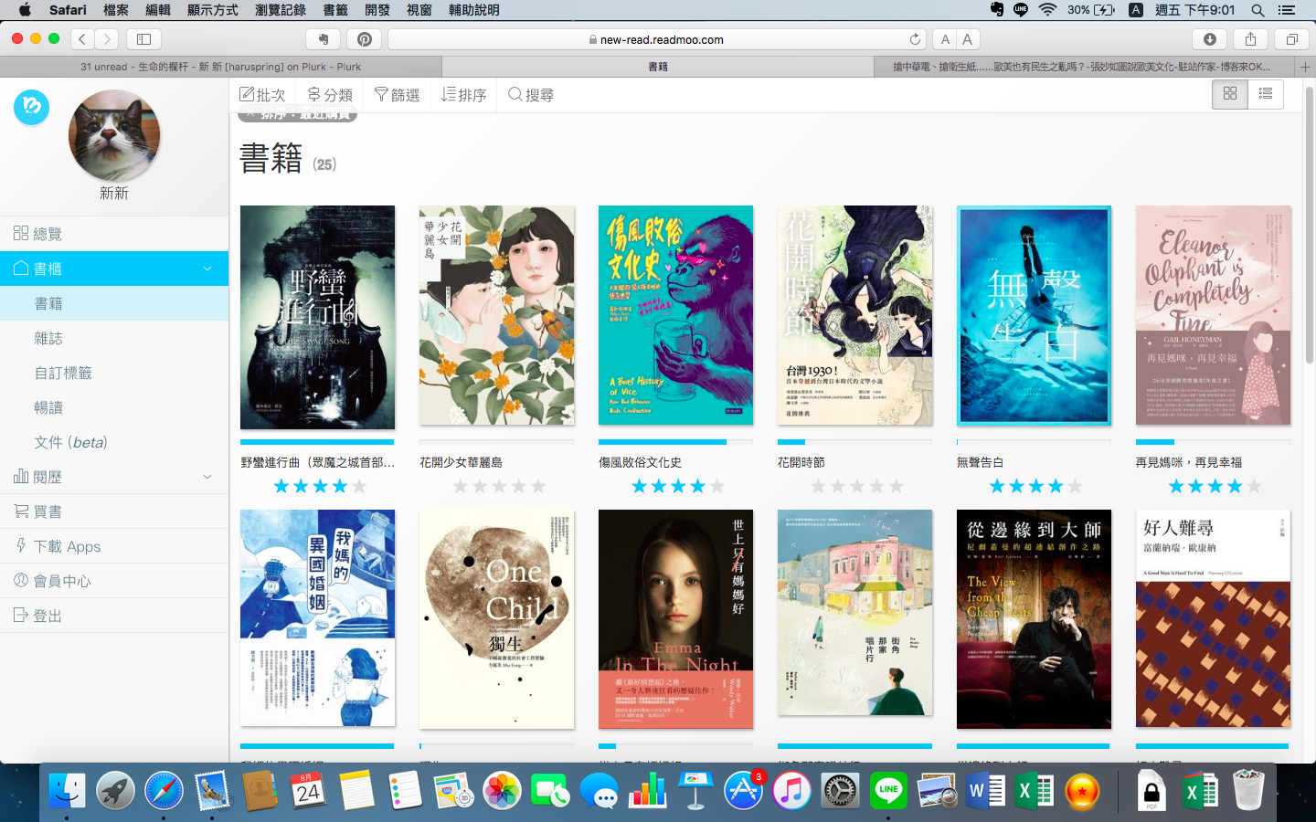Viewport: 1316px width, 822px height.
Task: Open 暢讀 in the sidebar
Action: (114, 407)
